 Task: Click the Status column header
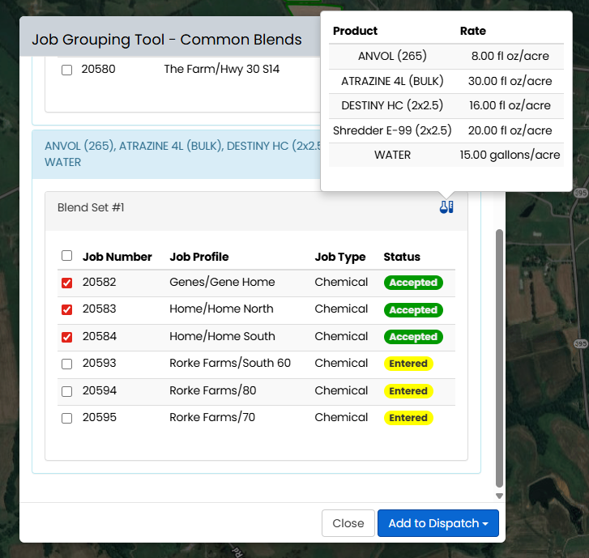point(401,257)
